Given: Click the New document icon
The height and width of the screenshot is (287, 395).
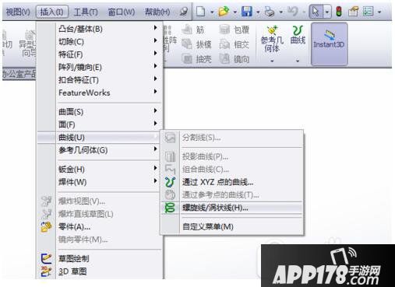Looking at the screenshot, I should pos(200,12).
